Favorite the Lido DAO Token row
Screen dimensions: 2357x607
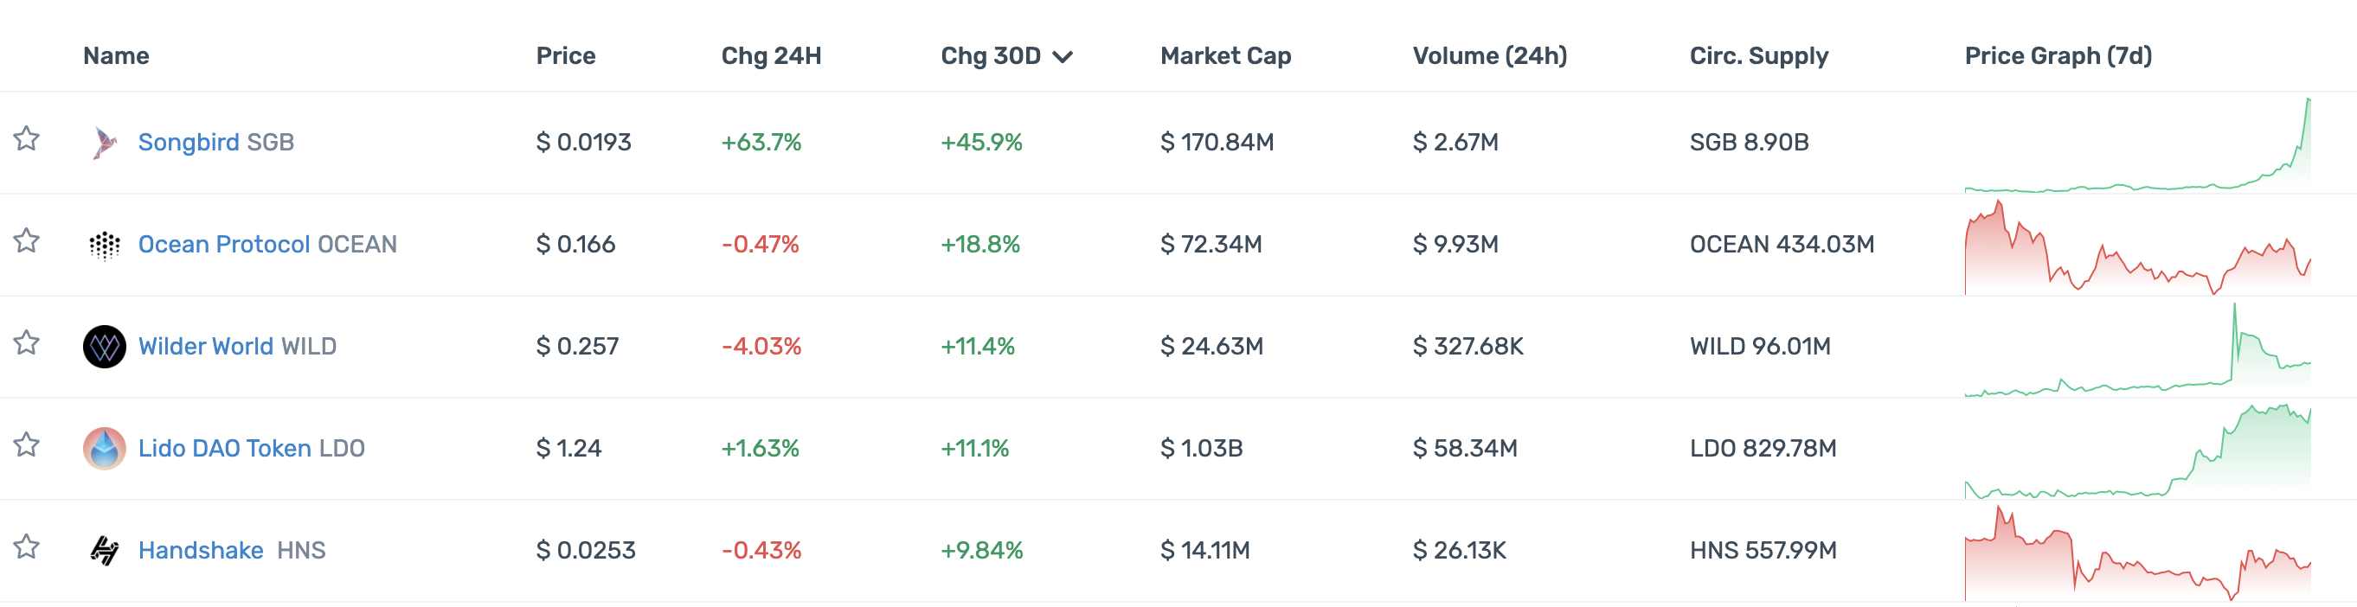(27, 445)
